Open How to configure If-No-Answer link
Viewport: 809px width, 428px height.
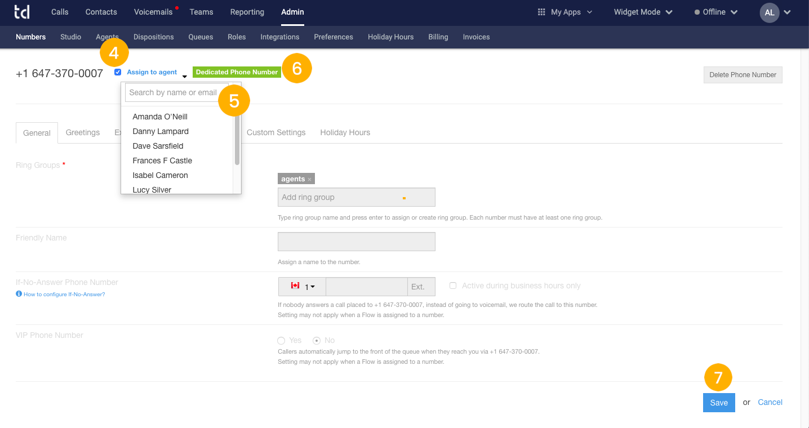tap(64, 295)
